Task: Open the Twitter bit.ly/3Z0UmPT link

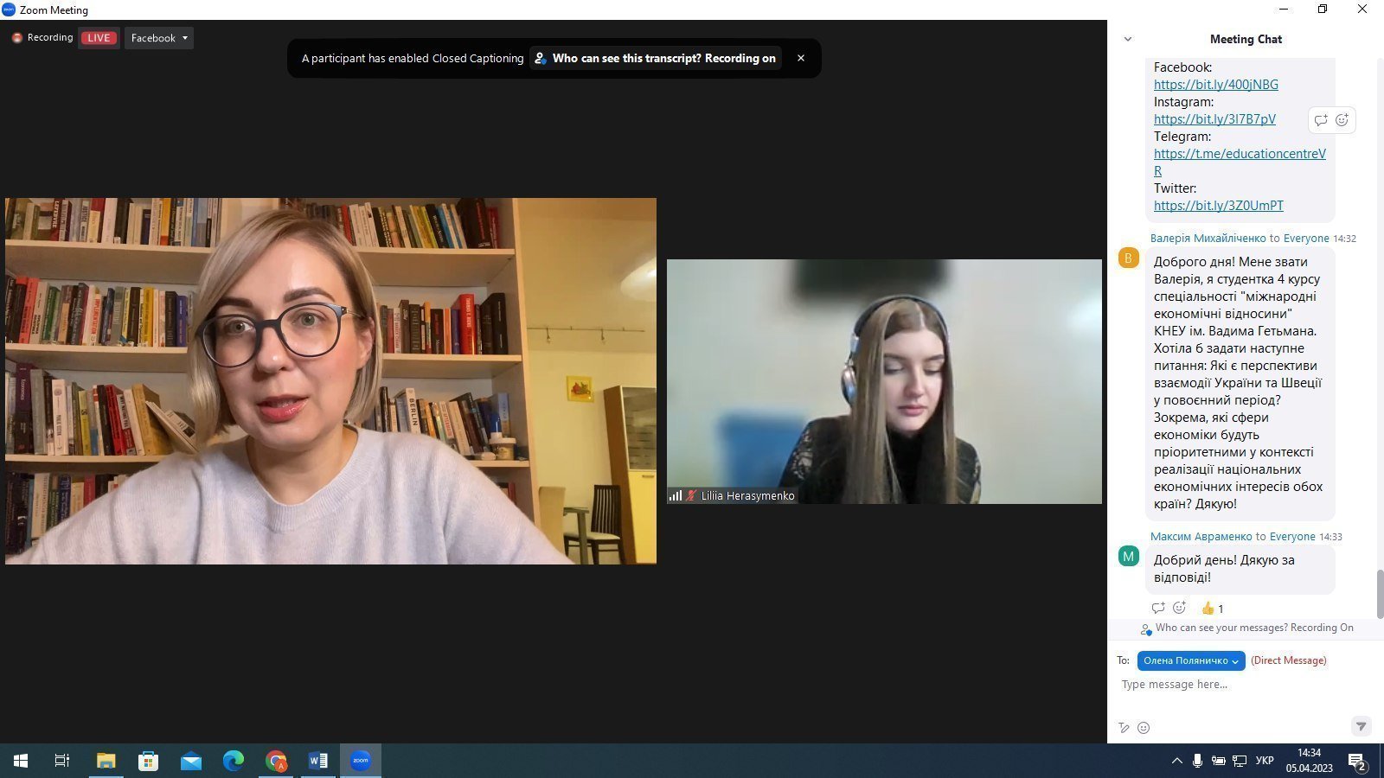Action: 1218,206
